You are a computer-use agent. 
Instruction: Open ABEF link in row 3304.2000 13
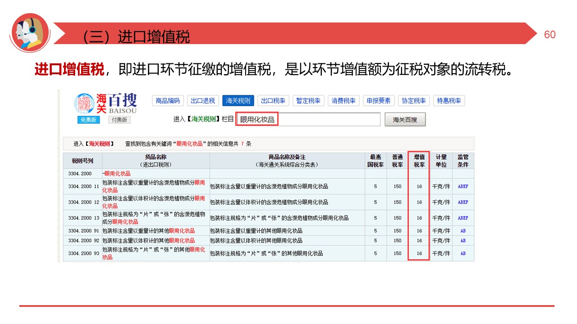pos(463,218)
